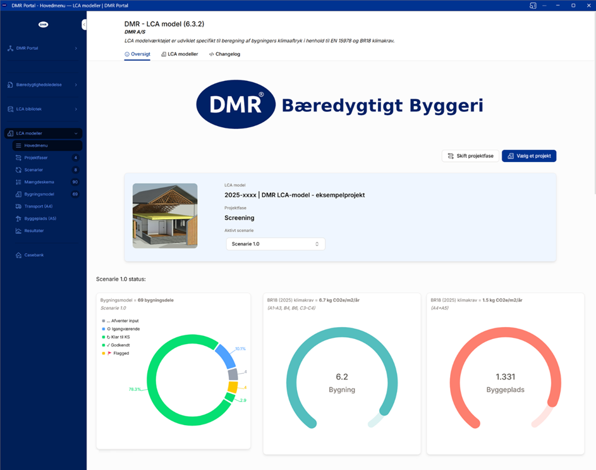Screen dimensions: 596x470
Task: Click the Casebank house icon
Action: coord(18,255)
